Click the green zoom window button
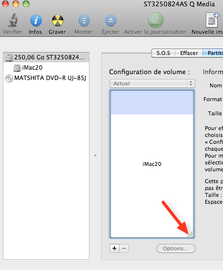This screenshot has height=270, width=223. tap(26, 4)
